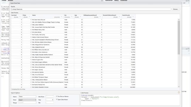Maximize the lower right pane

pos(188,49)
